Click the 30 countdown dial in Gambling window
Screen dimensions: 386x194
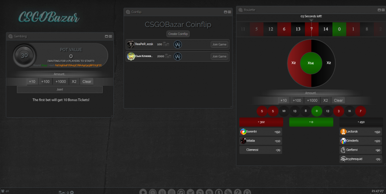tap(24, 55)
